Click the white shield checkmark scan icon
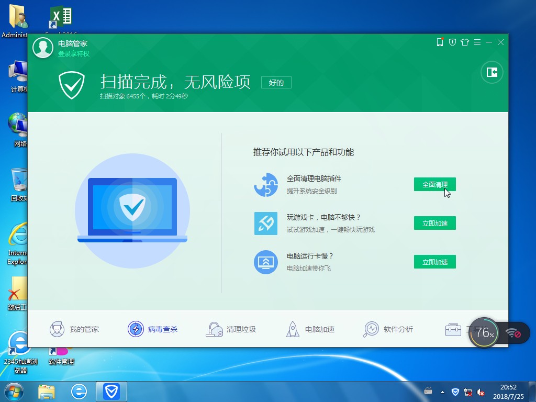The height and width of the screenshot is (402, 536). click(72, 85)
